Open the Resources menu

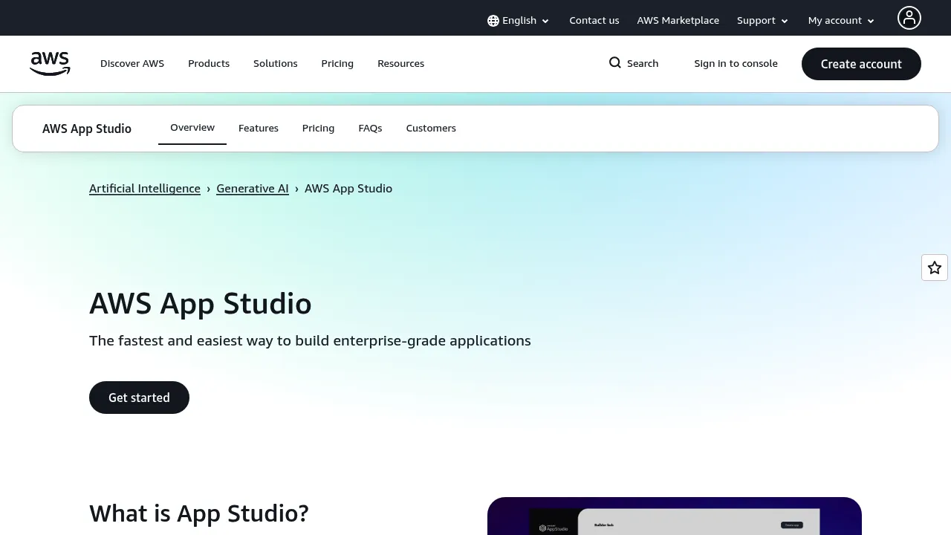[401, 64]
